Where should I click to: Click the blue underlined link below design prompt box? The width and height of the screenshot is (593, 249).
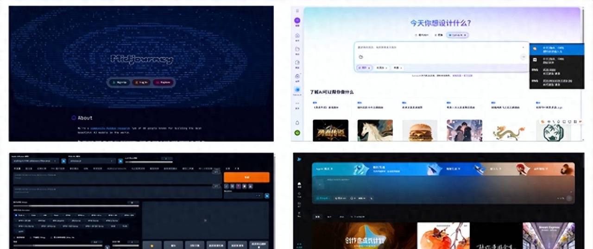(x=463, y=75)
